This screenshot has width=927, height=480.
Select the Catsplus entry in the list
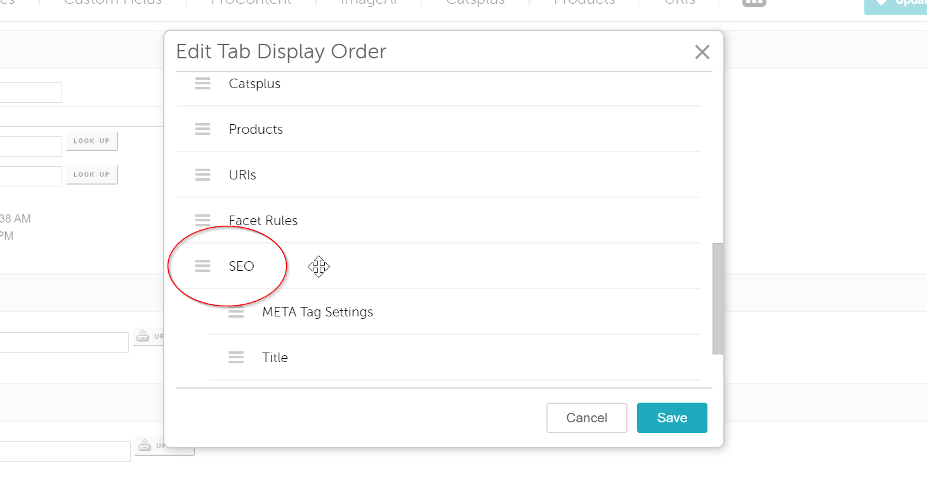click(254, 84)
